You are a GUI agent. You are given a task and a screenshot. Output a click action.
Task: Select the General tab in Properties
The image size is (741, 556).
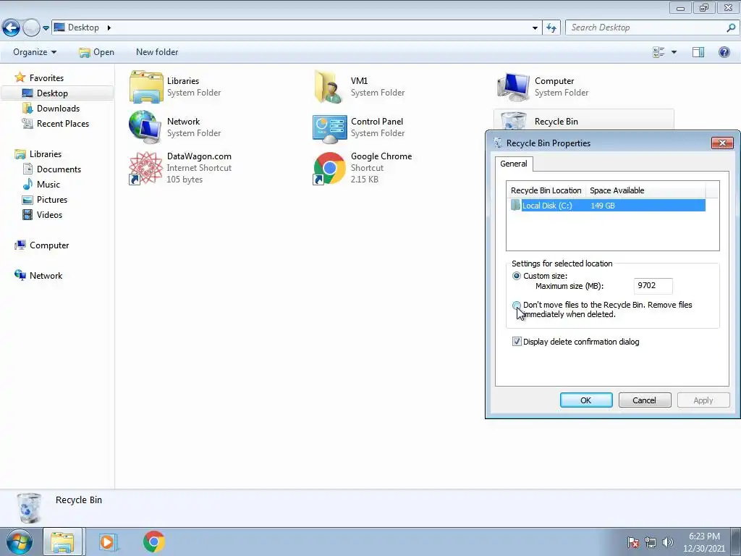pos(514,164)
